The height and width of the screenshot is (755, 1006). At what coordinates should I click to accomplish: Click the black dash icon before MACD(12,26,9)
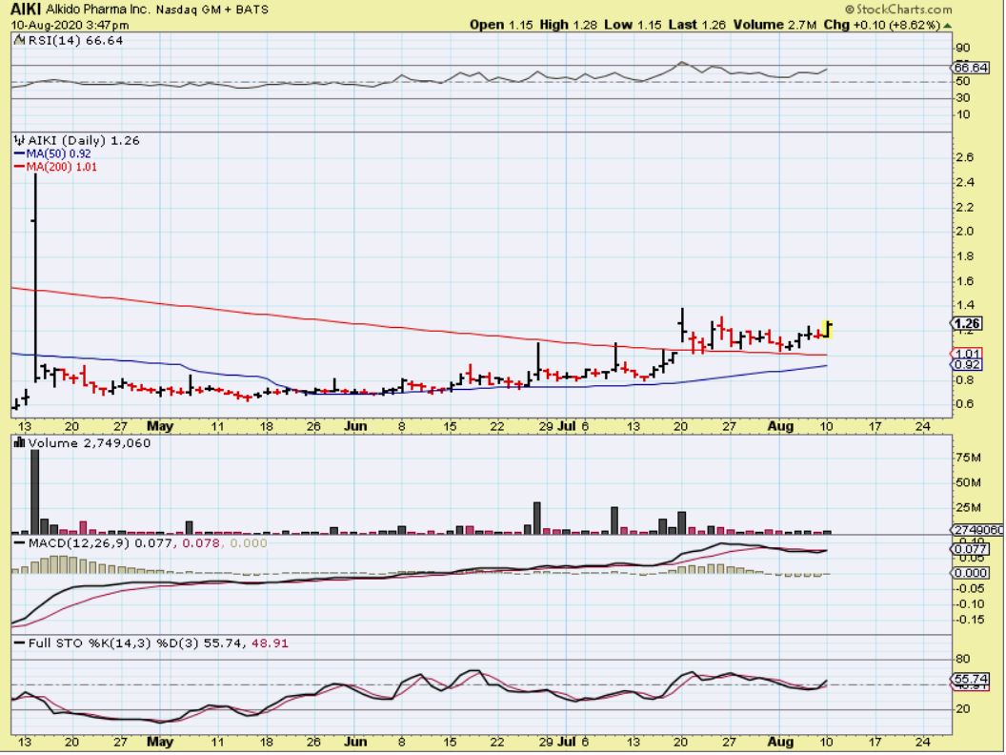click(19, 543)
